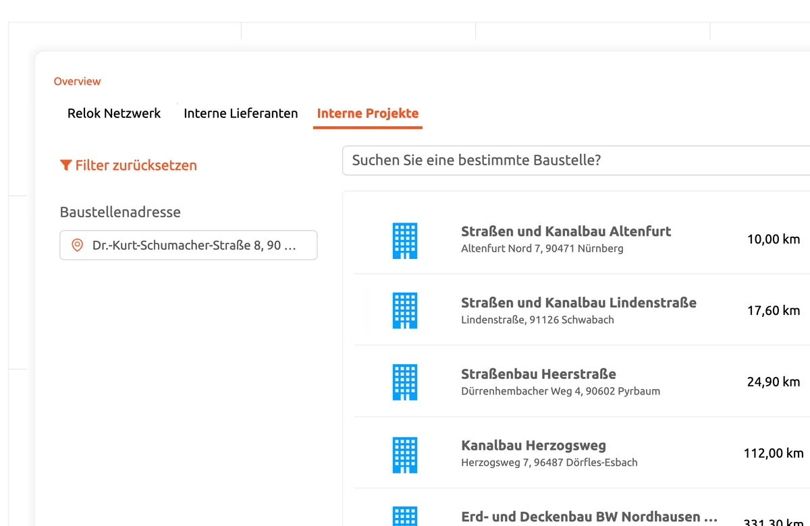The width and height of the screenshot is (810, 526).
Task: Click the funnel filter icon
Action: 65,165
